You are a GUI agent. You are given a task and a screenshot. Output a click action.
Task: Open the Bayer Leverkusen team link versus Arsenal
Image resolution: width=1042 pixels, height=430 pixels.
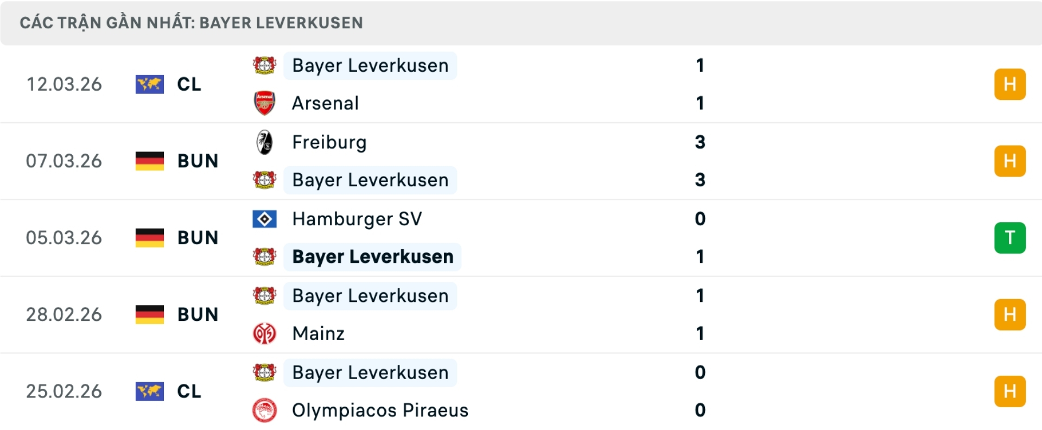coord(370,65)
